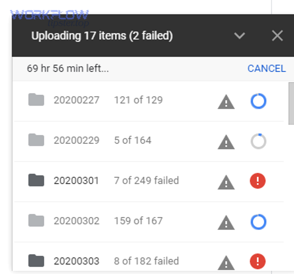Click the progress ring beside 20200302
The image size is (294, 274).
tap(258, 222)
